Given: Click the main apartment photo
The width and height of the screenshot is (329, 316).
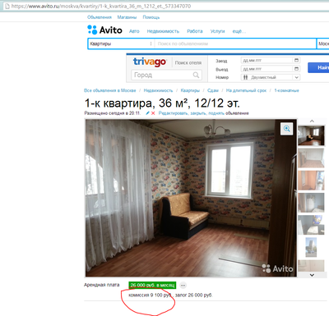Looking at the screenshot, I should (x=191, y=198).
